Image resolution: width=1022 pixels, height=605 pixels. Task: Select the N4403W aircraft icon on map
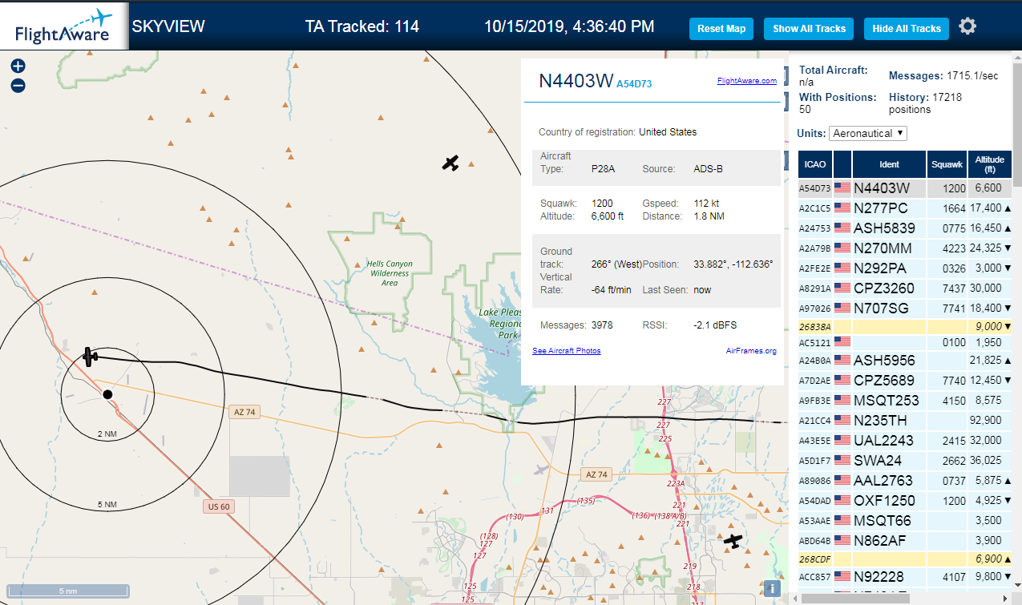(91, 356)
